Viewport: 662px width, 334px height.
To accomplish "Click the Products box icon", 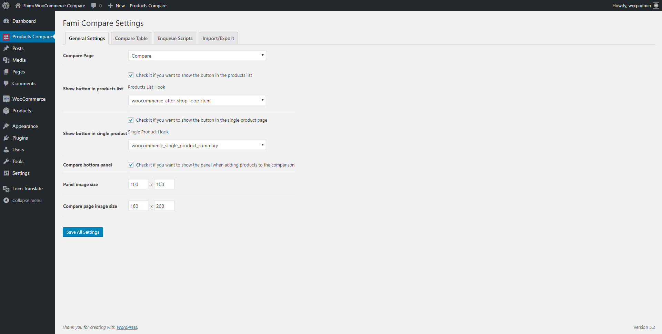I will coord(6,111).
